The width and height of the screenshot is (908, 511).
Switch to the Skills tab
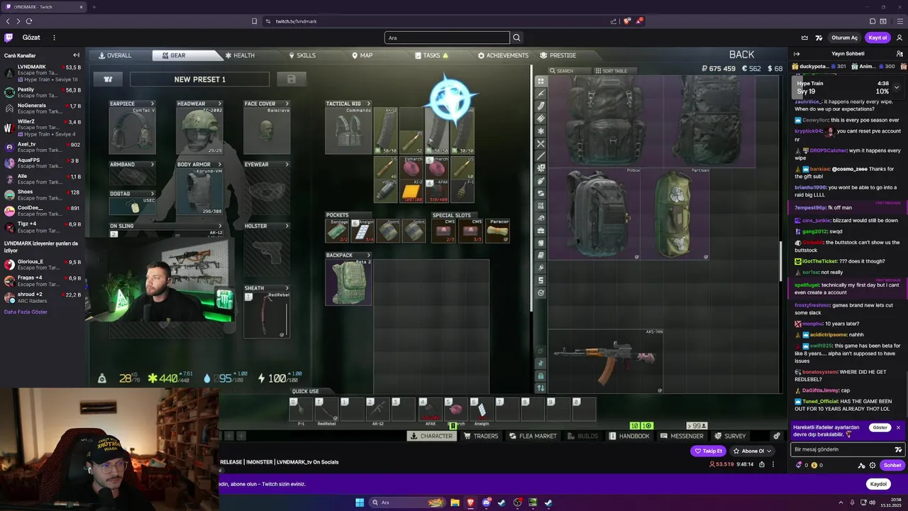click(302, 55)
